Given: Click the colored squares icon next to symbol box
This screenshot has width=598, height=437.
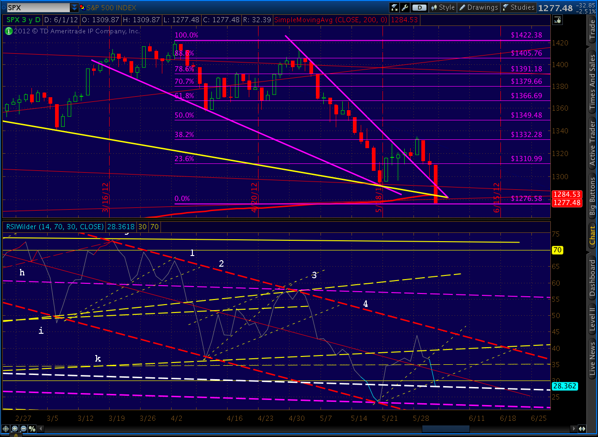Looking at the screenshot, I should pyautogui.click(x=83, y=7).
